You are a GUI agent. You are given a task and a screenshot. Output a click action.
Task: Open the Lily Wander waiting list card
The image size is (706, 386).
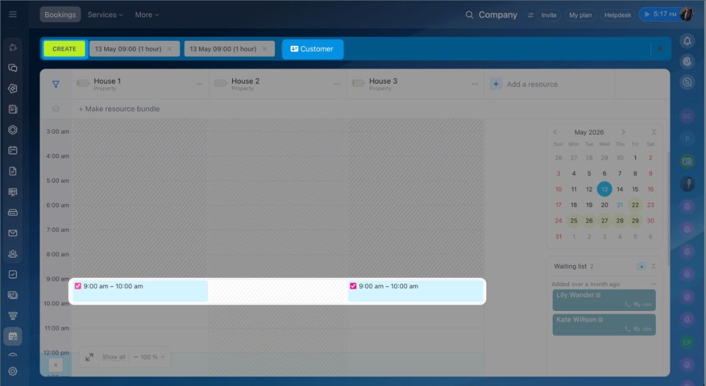coord(604,300)
